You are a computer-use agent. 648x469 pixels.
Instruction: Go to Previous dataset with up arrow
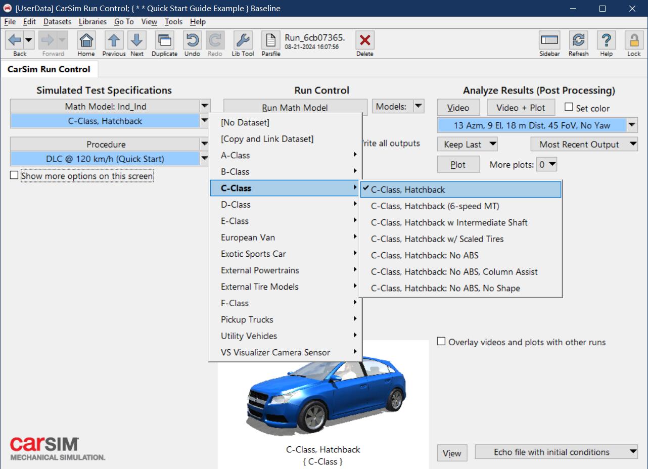[x=114, y=40]
